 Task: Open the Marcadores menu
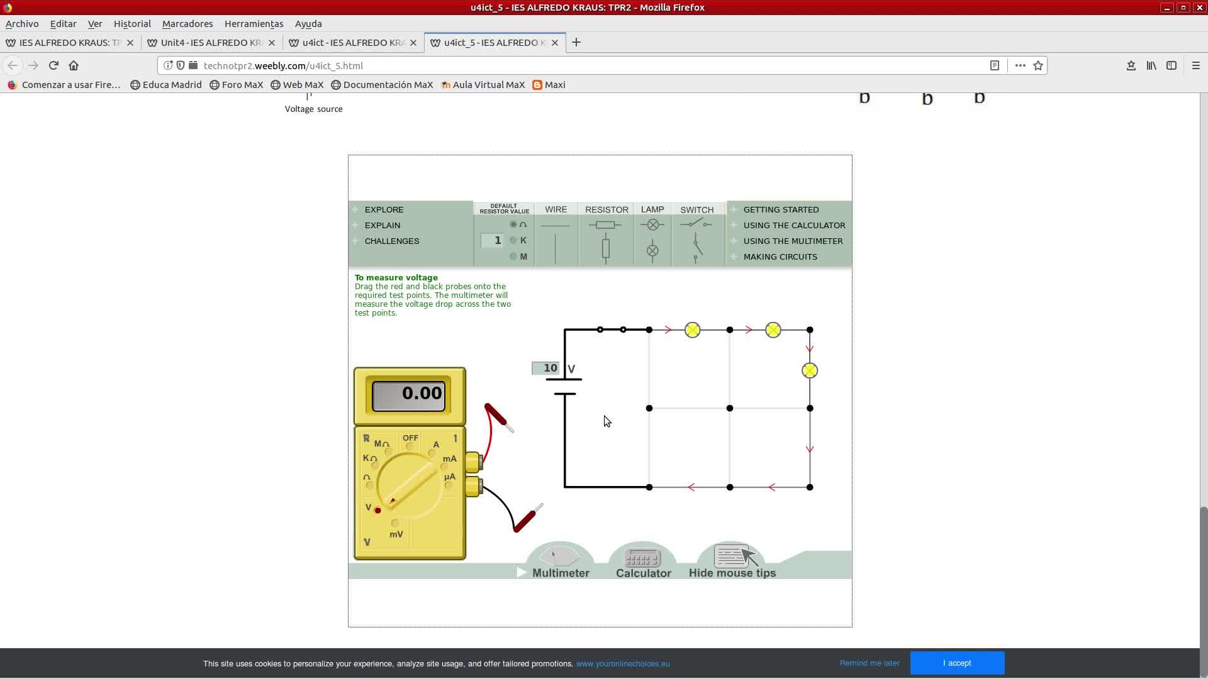point(187,24)
